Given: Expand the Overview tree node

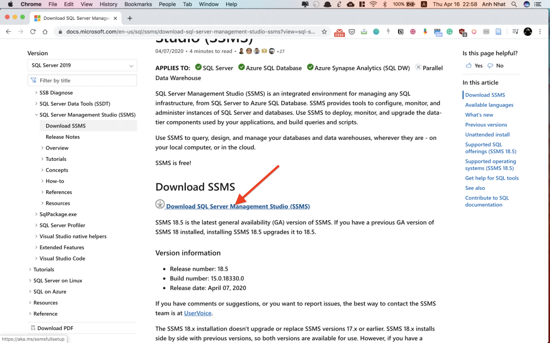Looking at the screenshot, I should (x=42, y=148).
